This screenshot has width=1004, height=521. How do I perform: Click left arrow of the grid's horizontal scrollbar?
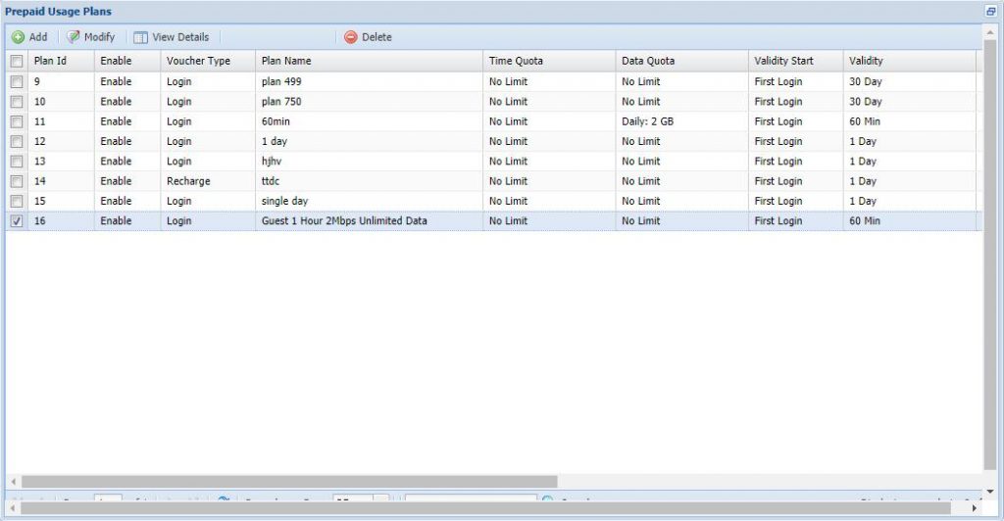[x=13, y=482]
